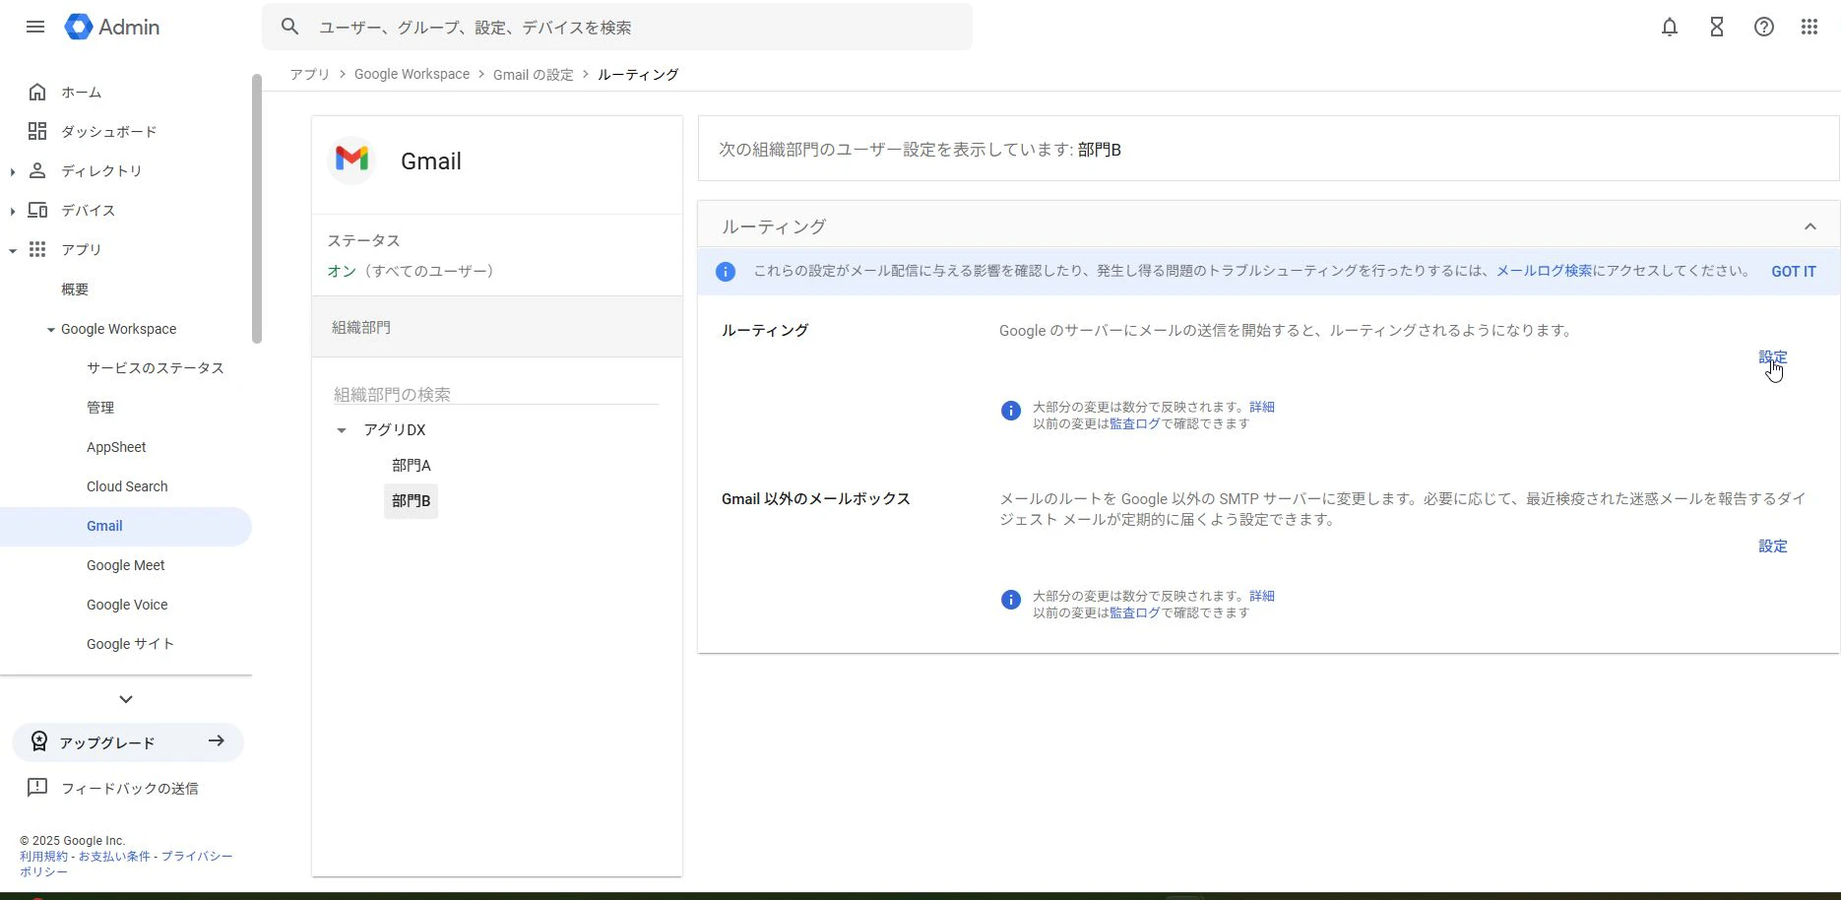Open 利用規約 footer link
This screenshot has height=900, width=1841.
click(44, 857)
